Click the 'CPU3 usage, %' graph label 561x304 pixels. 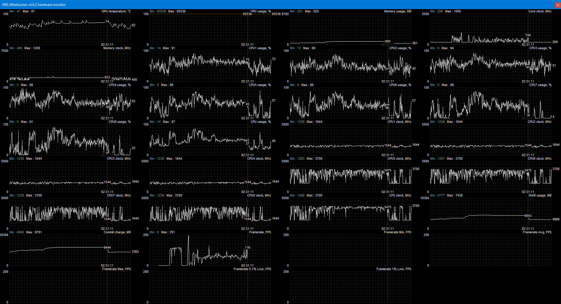pyautogui.click(x=540, y=48)
